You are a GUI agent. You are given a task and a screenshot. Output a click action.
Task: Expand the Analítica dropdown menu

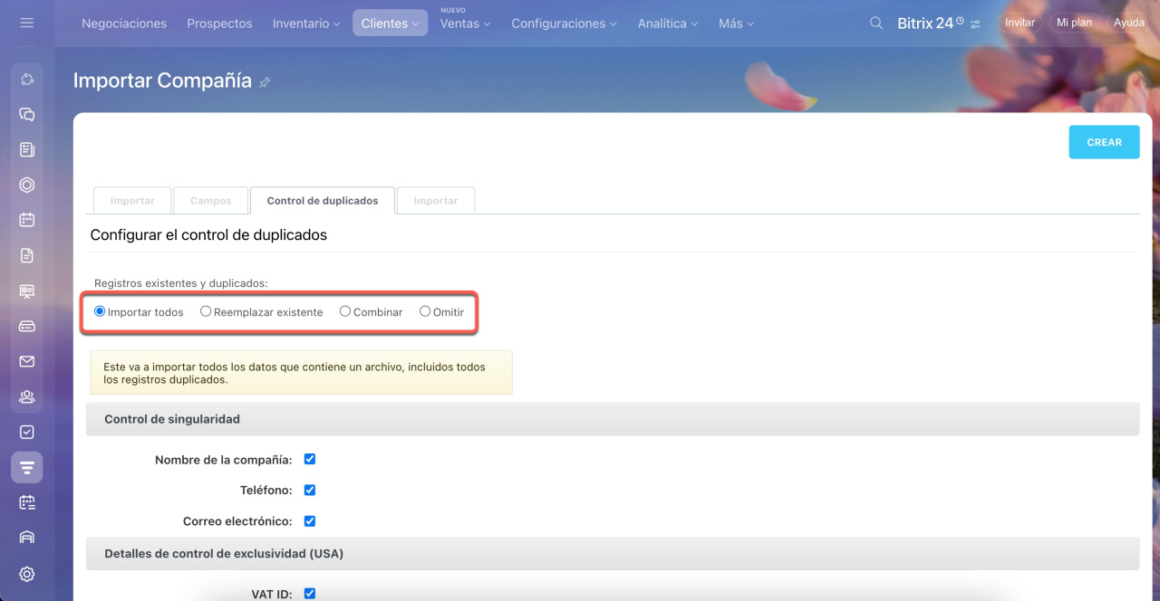pyautogui.click(x=669, y=24)
